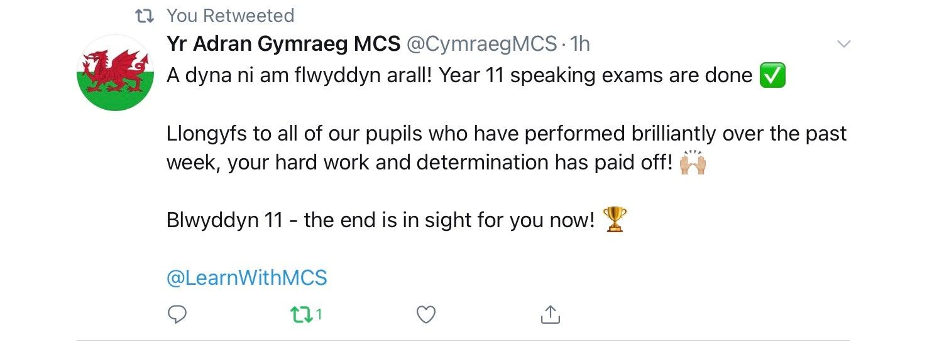Click the You Retweeted label

click(x=230, y=15)
